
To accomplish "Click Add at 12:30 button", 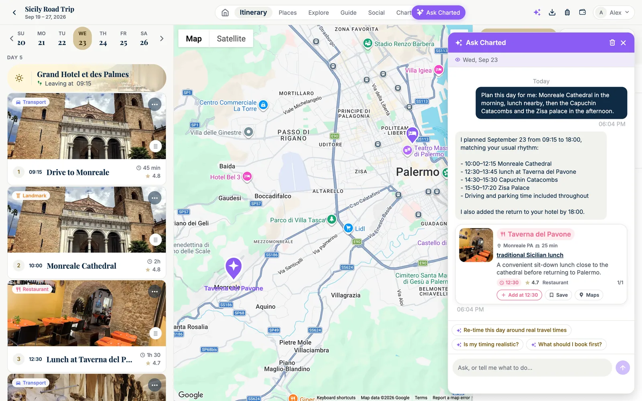I will tap(520, 295).
